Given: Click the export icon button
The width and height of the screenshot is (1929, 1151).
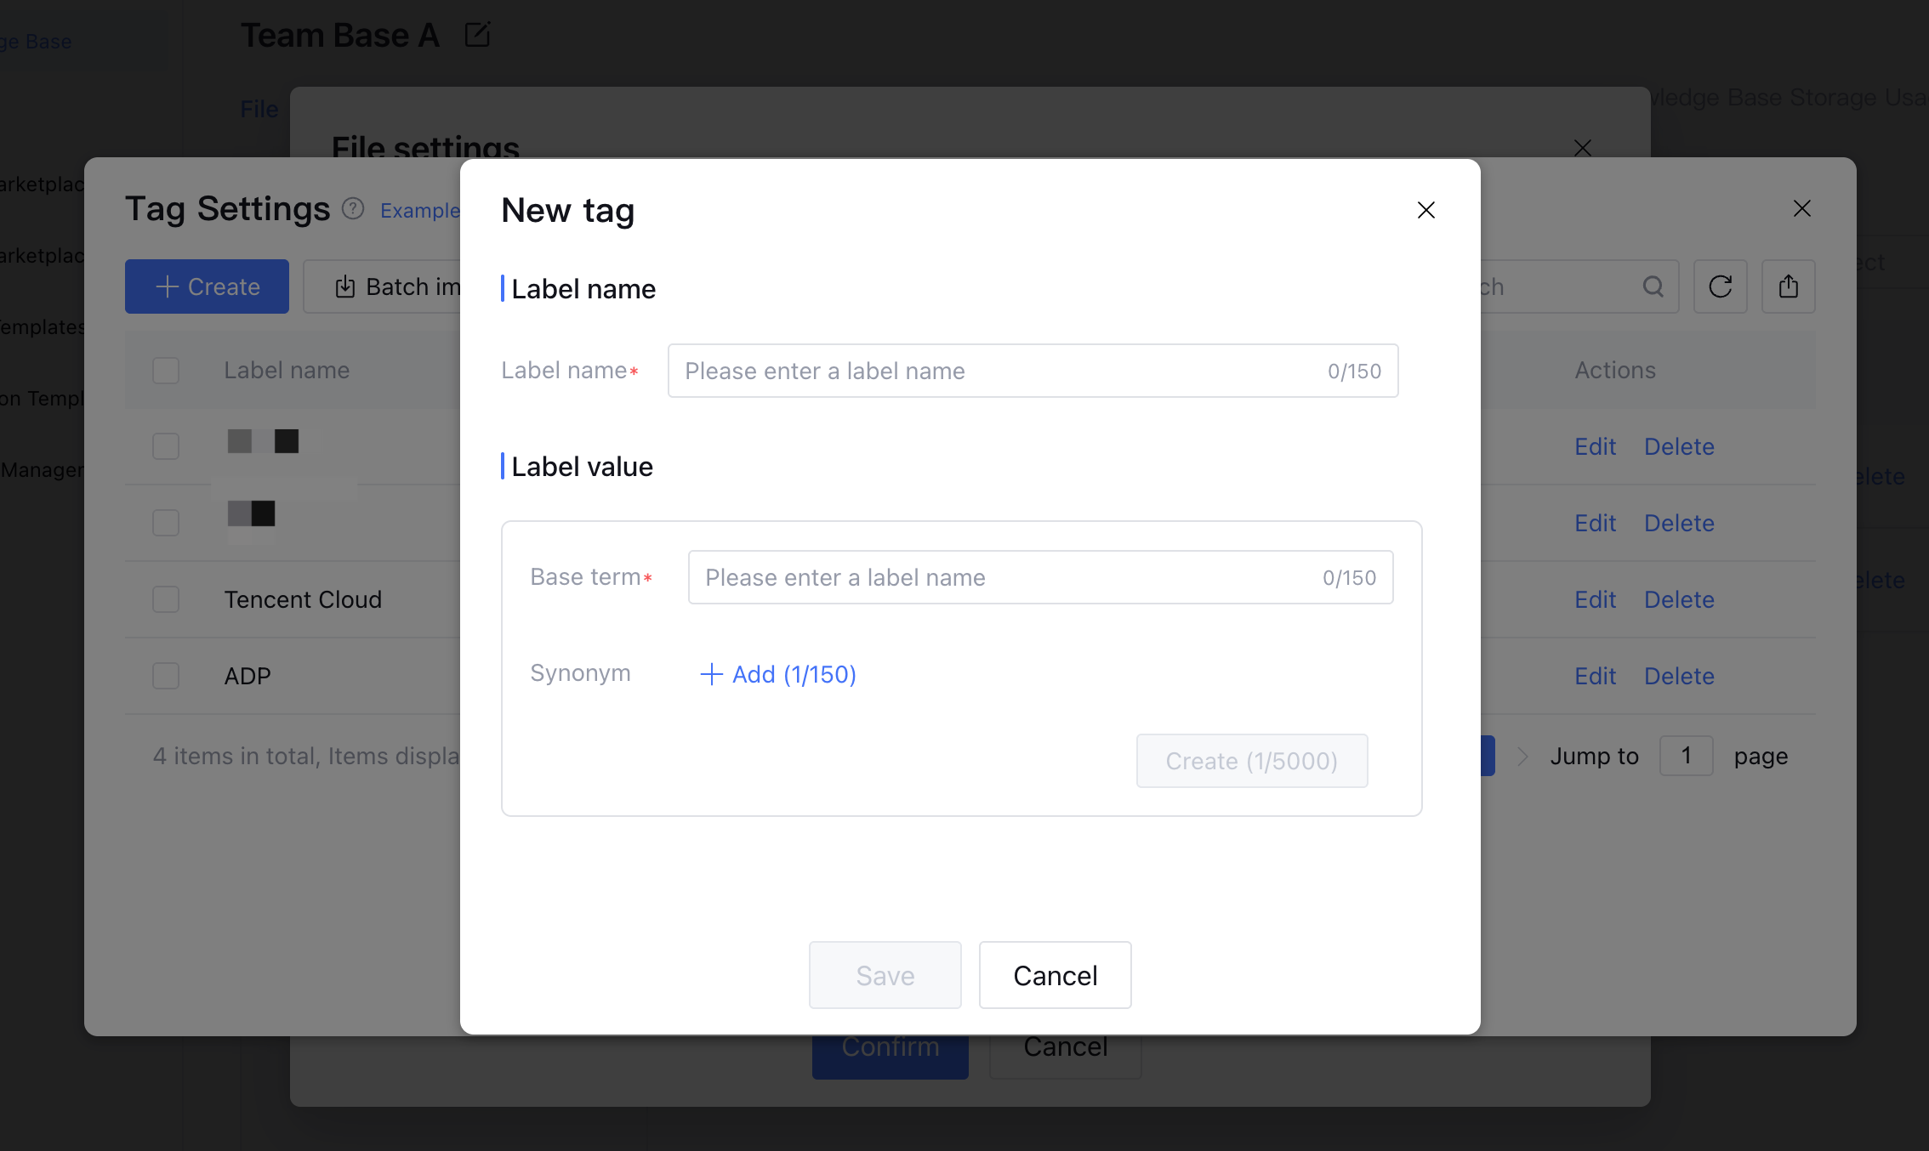Looking at the screenshot, I should tap(1788, 286).
